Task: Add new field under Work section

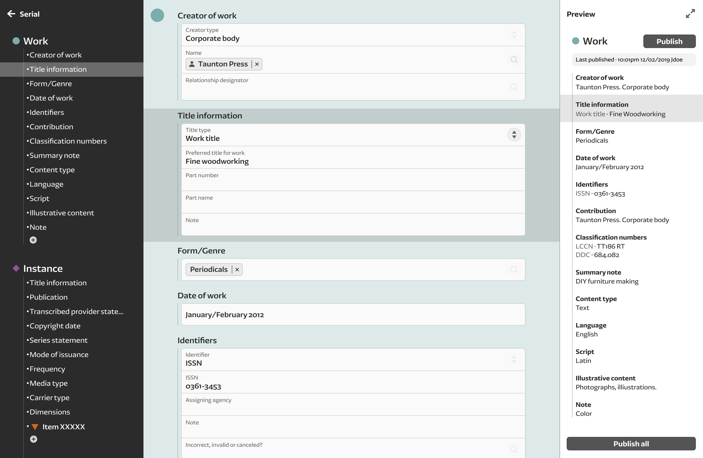Action: (33, 240)
